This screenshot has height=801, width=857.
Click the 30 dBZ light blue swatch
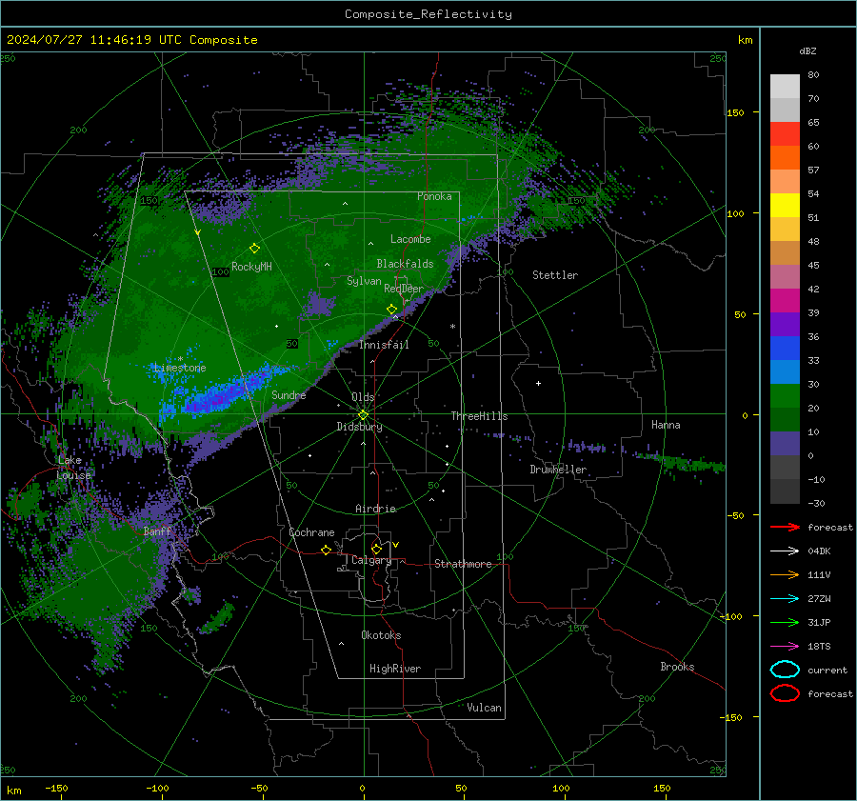tap(785, 371)
